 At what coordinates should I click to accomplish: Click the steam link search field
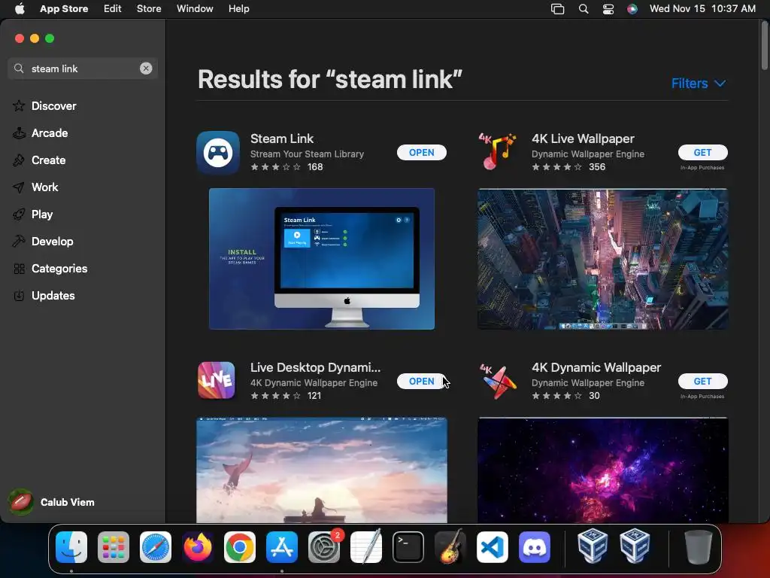point(83,68)
